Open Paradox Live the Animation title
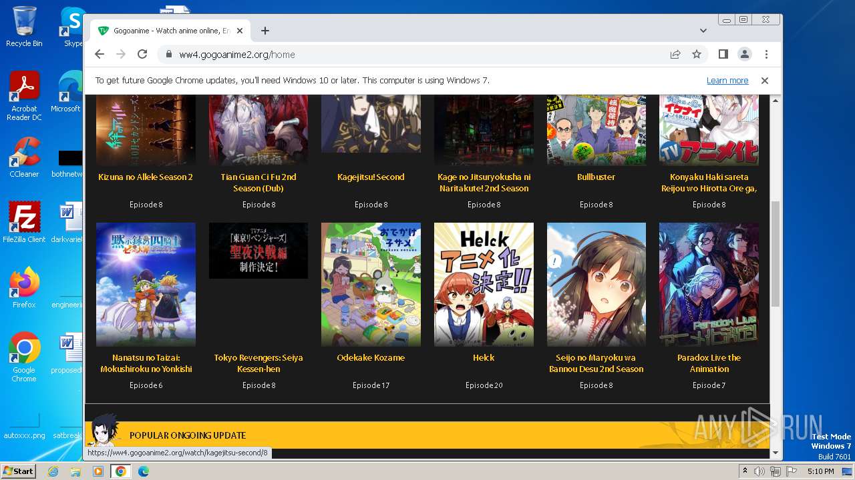855x480 pixels. click(x=709, y=363)
